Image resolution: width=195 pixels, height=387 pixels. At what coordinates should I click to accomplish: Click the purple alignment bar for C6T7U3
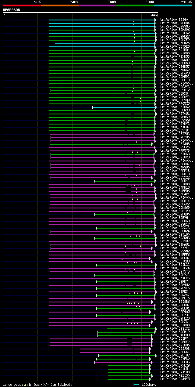(x=103, y=134)
